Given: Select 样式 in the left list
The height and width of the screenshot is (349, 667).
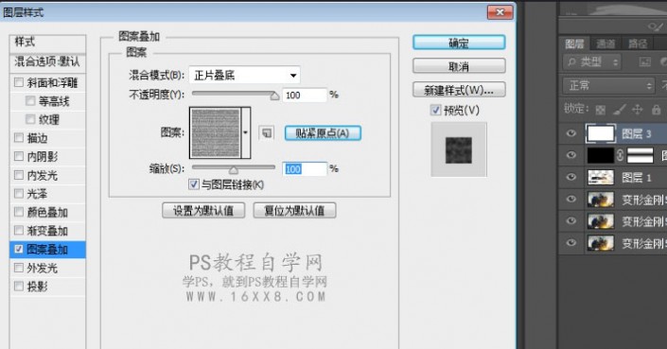Looking at the screenshot, I should [x=47, y=42].
